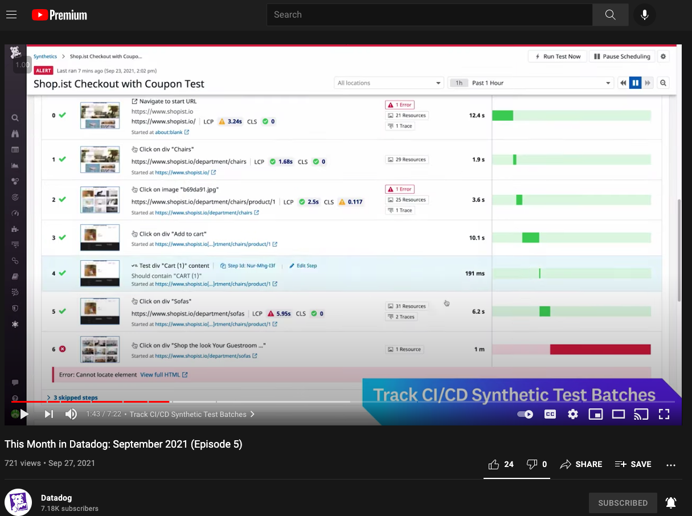Click Datadog sidebar search icon
Image resolution: width=692 pixels, height=516 pixels.
15,118
